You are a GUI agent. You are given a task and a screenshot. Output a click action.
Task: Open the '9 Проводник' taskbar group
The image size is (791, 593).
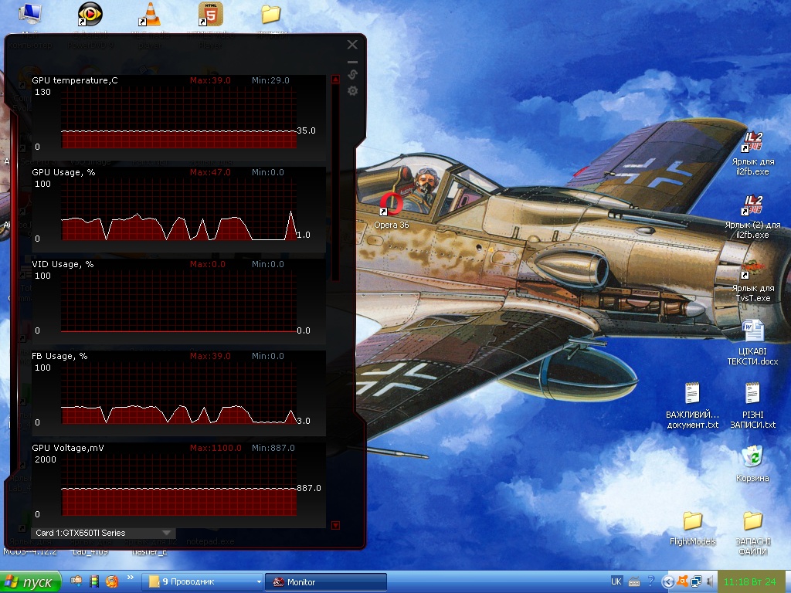[x=202, y=582]
